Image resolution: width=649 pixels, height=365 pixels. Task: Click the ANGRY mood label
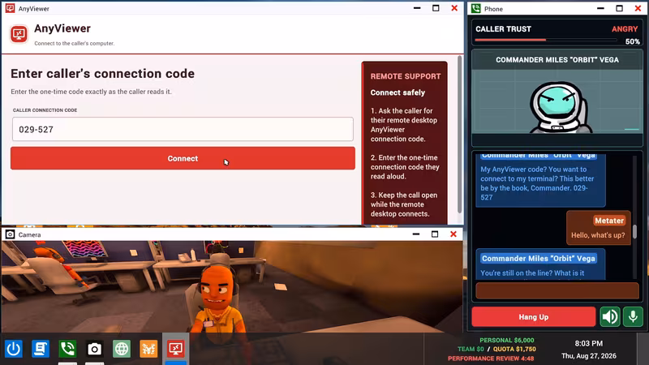point(625,29)
